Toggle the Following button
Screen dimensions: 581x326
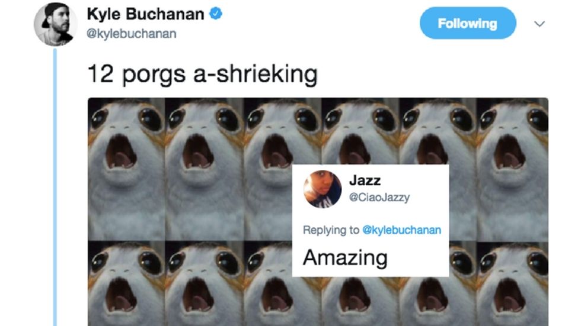click(x=468, y=23)
